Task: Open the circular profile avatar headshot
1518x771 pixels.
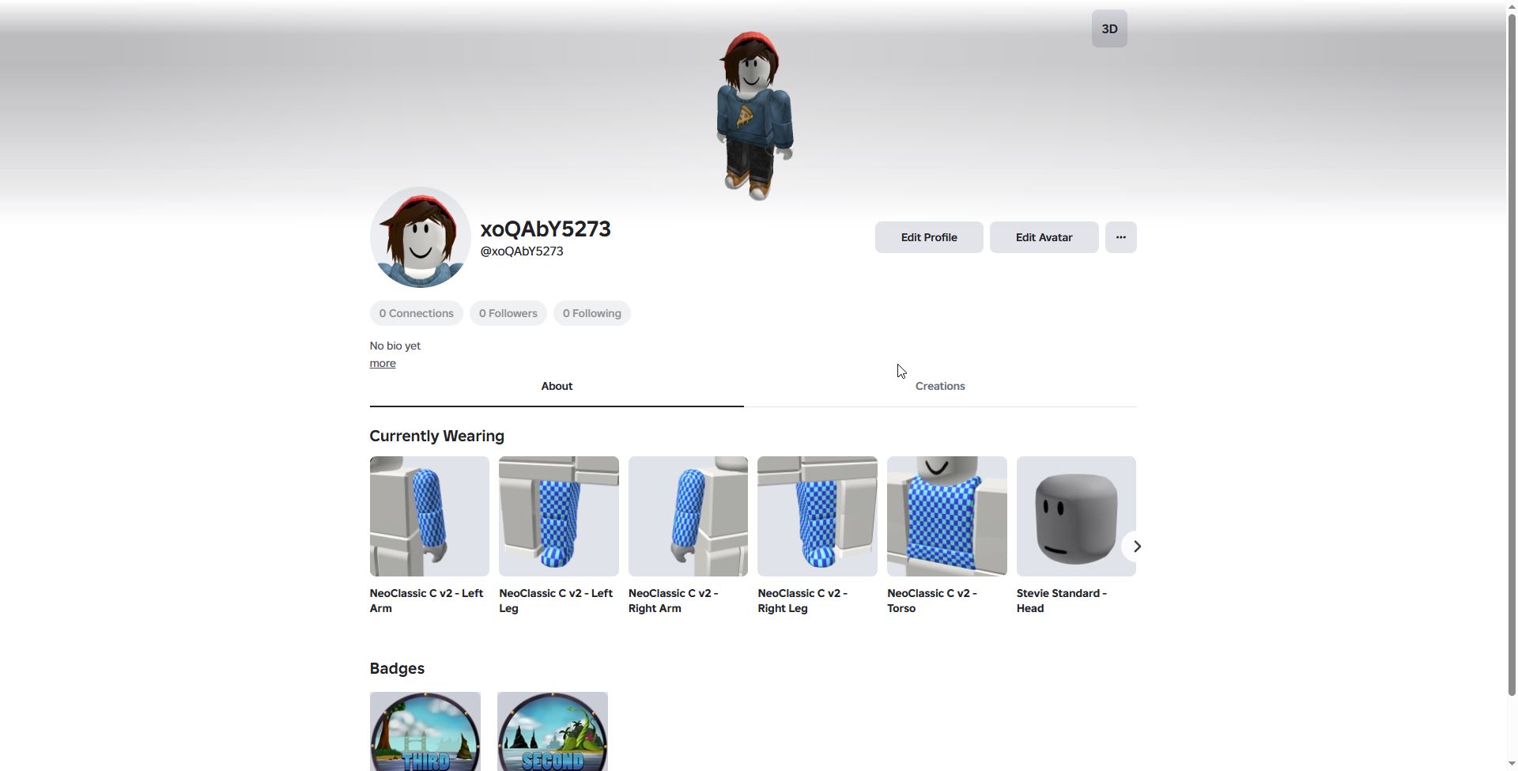Action: [420, 237]
